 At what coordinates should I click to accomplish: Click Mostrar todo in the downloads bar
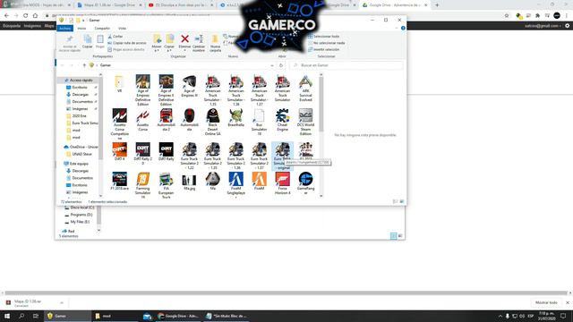click(546, 302)
